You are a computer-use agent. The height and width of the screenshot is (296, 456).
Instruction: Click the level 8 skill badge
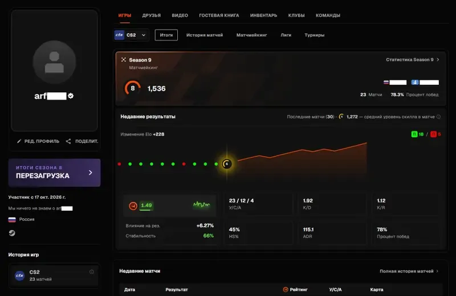(133, 88)
